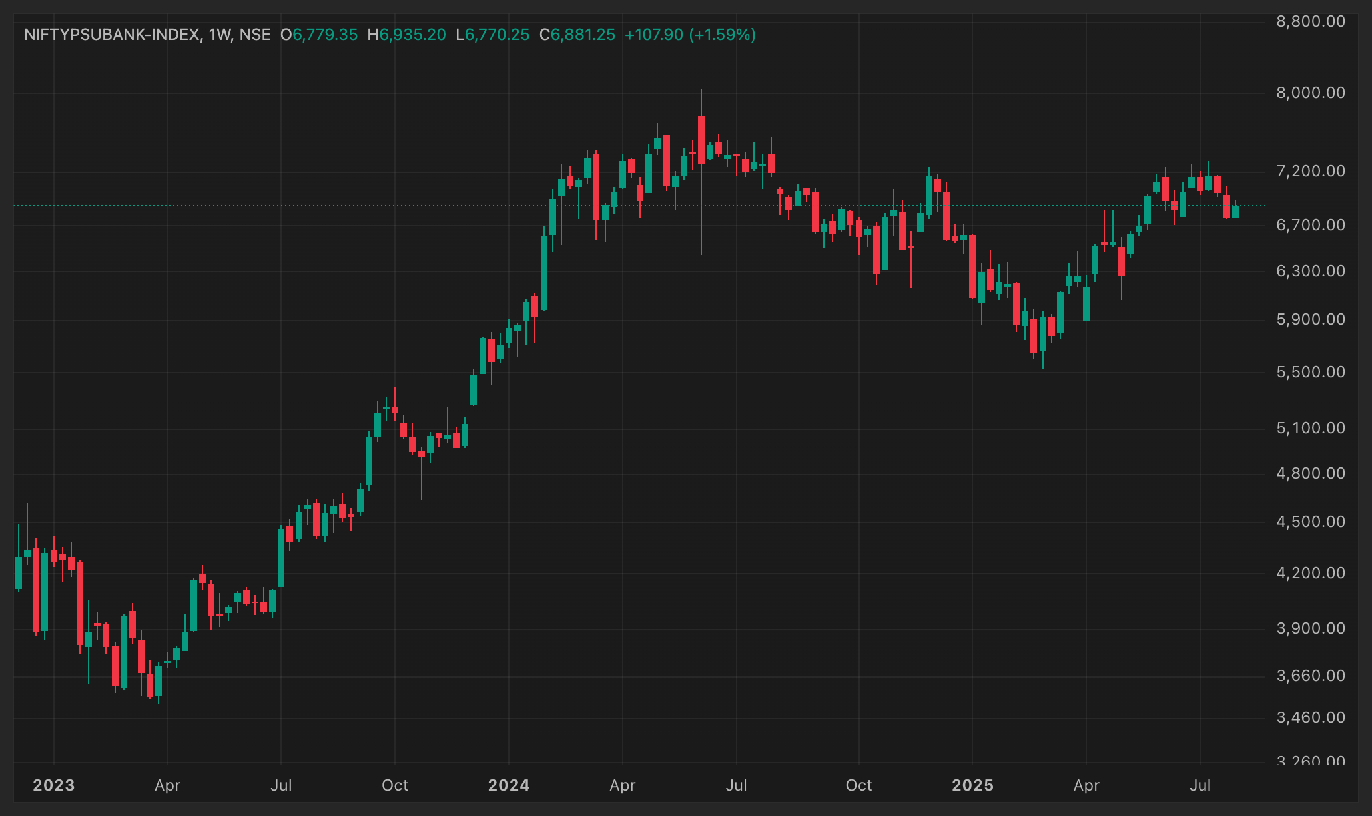Click the 4,200.00 price axis label
Image resolution: width=1372 pixels, height=816 pixels.
tap(1311, 573)
